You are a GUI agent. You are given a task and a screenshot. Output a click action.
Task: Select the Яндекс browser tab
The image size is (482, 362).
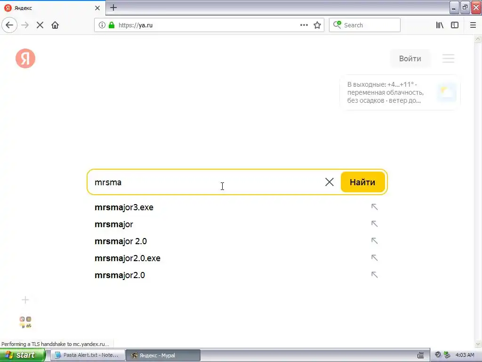click(53, 8)
